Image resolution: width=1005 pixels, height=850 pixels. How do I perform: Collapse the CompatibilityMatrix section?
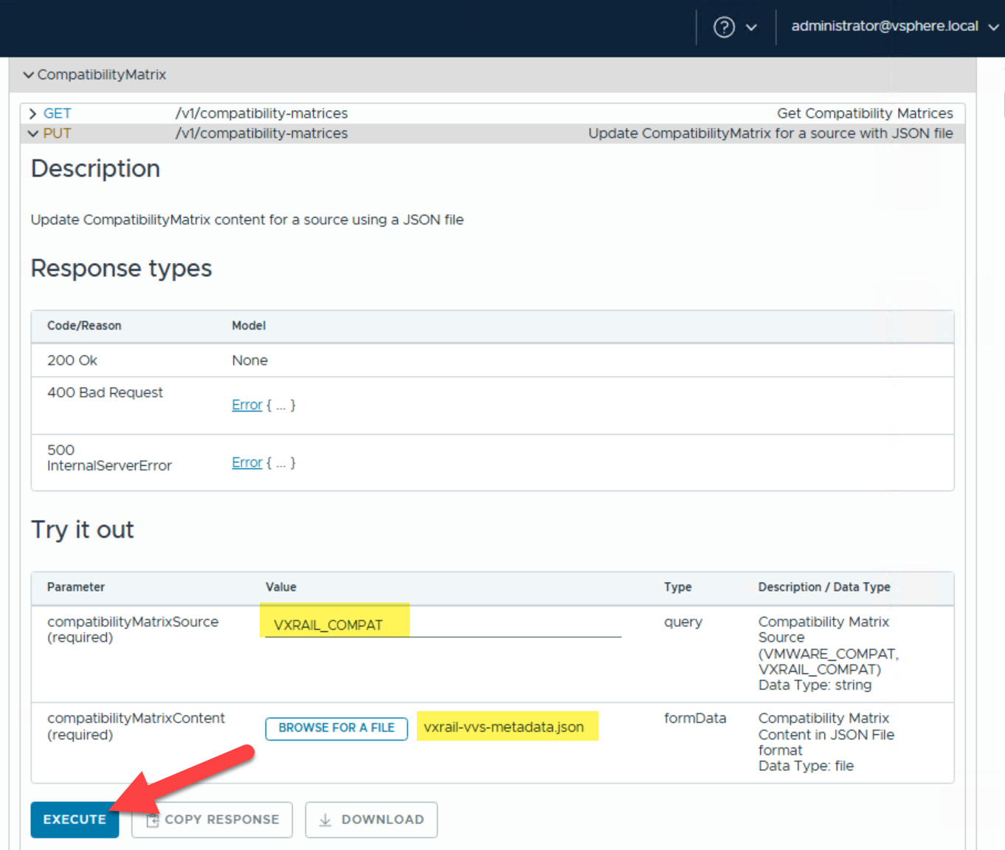(x=29, y=75)
